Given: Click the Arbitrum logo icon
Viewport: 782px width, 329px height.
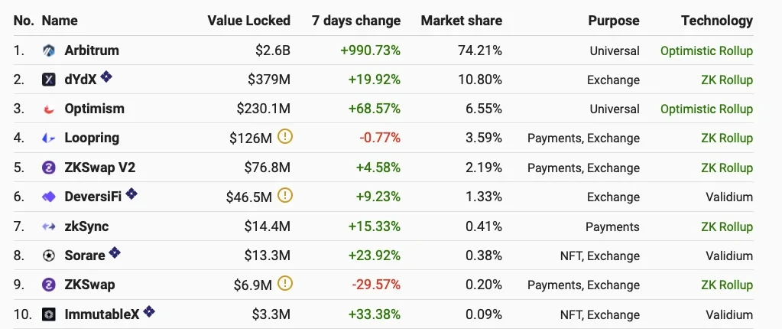Looking at the screenshot, I should click(49, 51).
